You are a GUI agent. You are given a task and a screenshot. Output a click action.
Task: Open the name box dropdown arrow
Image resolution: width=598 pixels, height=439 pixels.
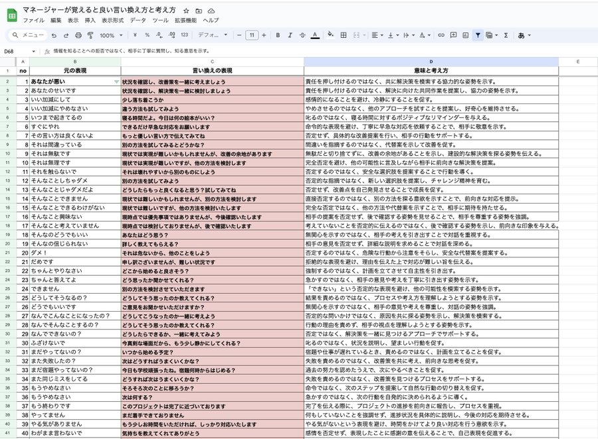coord(34,51)
